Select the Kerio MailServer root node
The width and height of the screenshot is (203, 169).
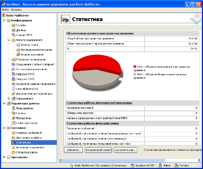click(17, 16)
